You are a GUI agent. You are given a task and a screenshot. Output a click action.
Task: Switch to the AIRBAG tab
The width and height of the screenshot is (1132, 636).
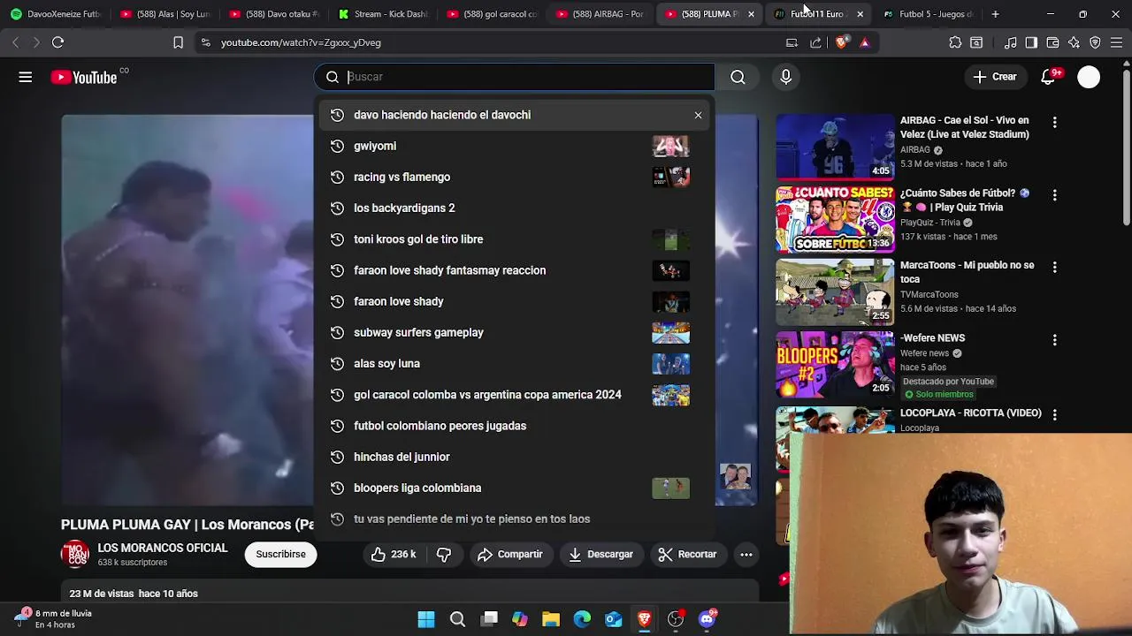[x=600, y=14]
